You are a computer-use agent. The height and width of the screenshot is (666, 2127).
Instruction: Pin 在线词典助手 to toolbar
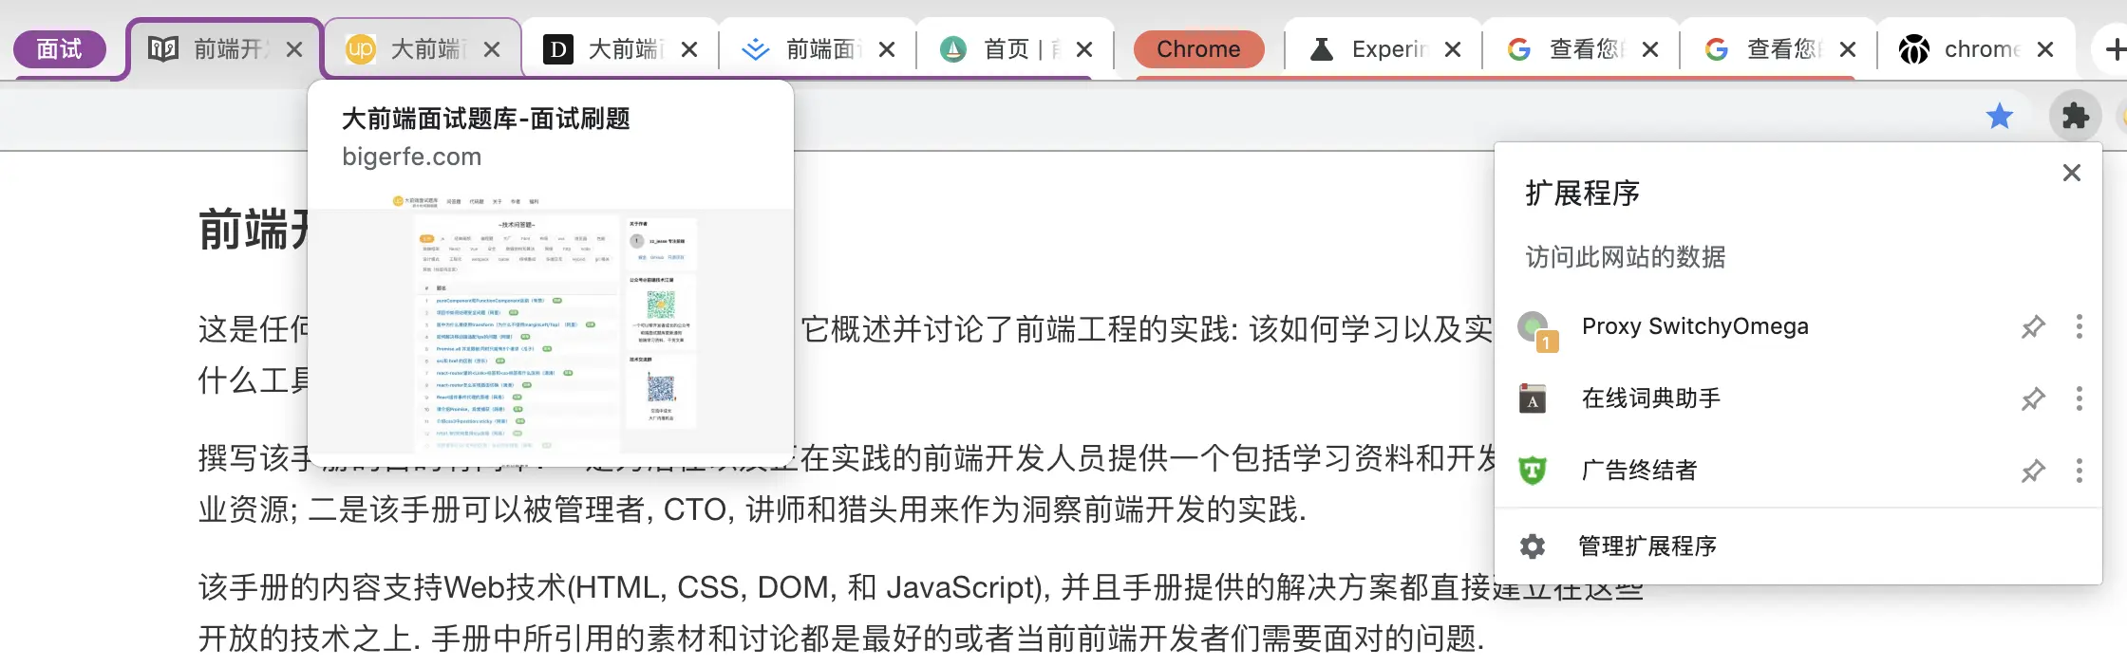2033,399
